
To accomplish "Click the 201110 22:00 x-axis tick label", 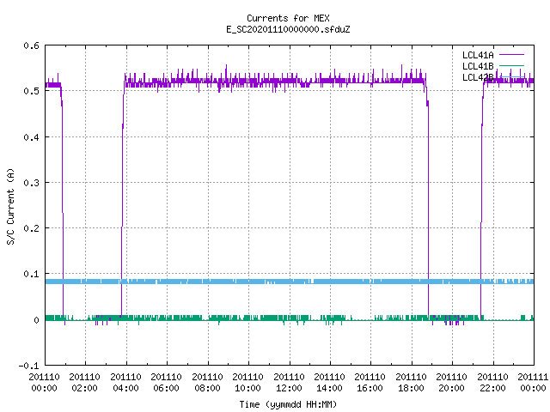I will 492,383.
